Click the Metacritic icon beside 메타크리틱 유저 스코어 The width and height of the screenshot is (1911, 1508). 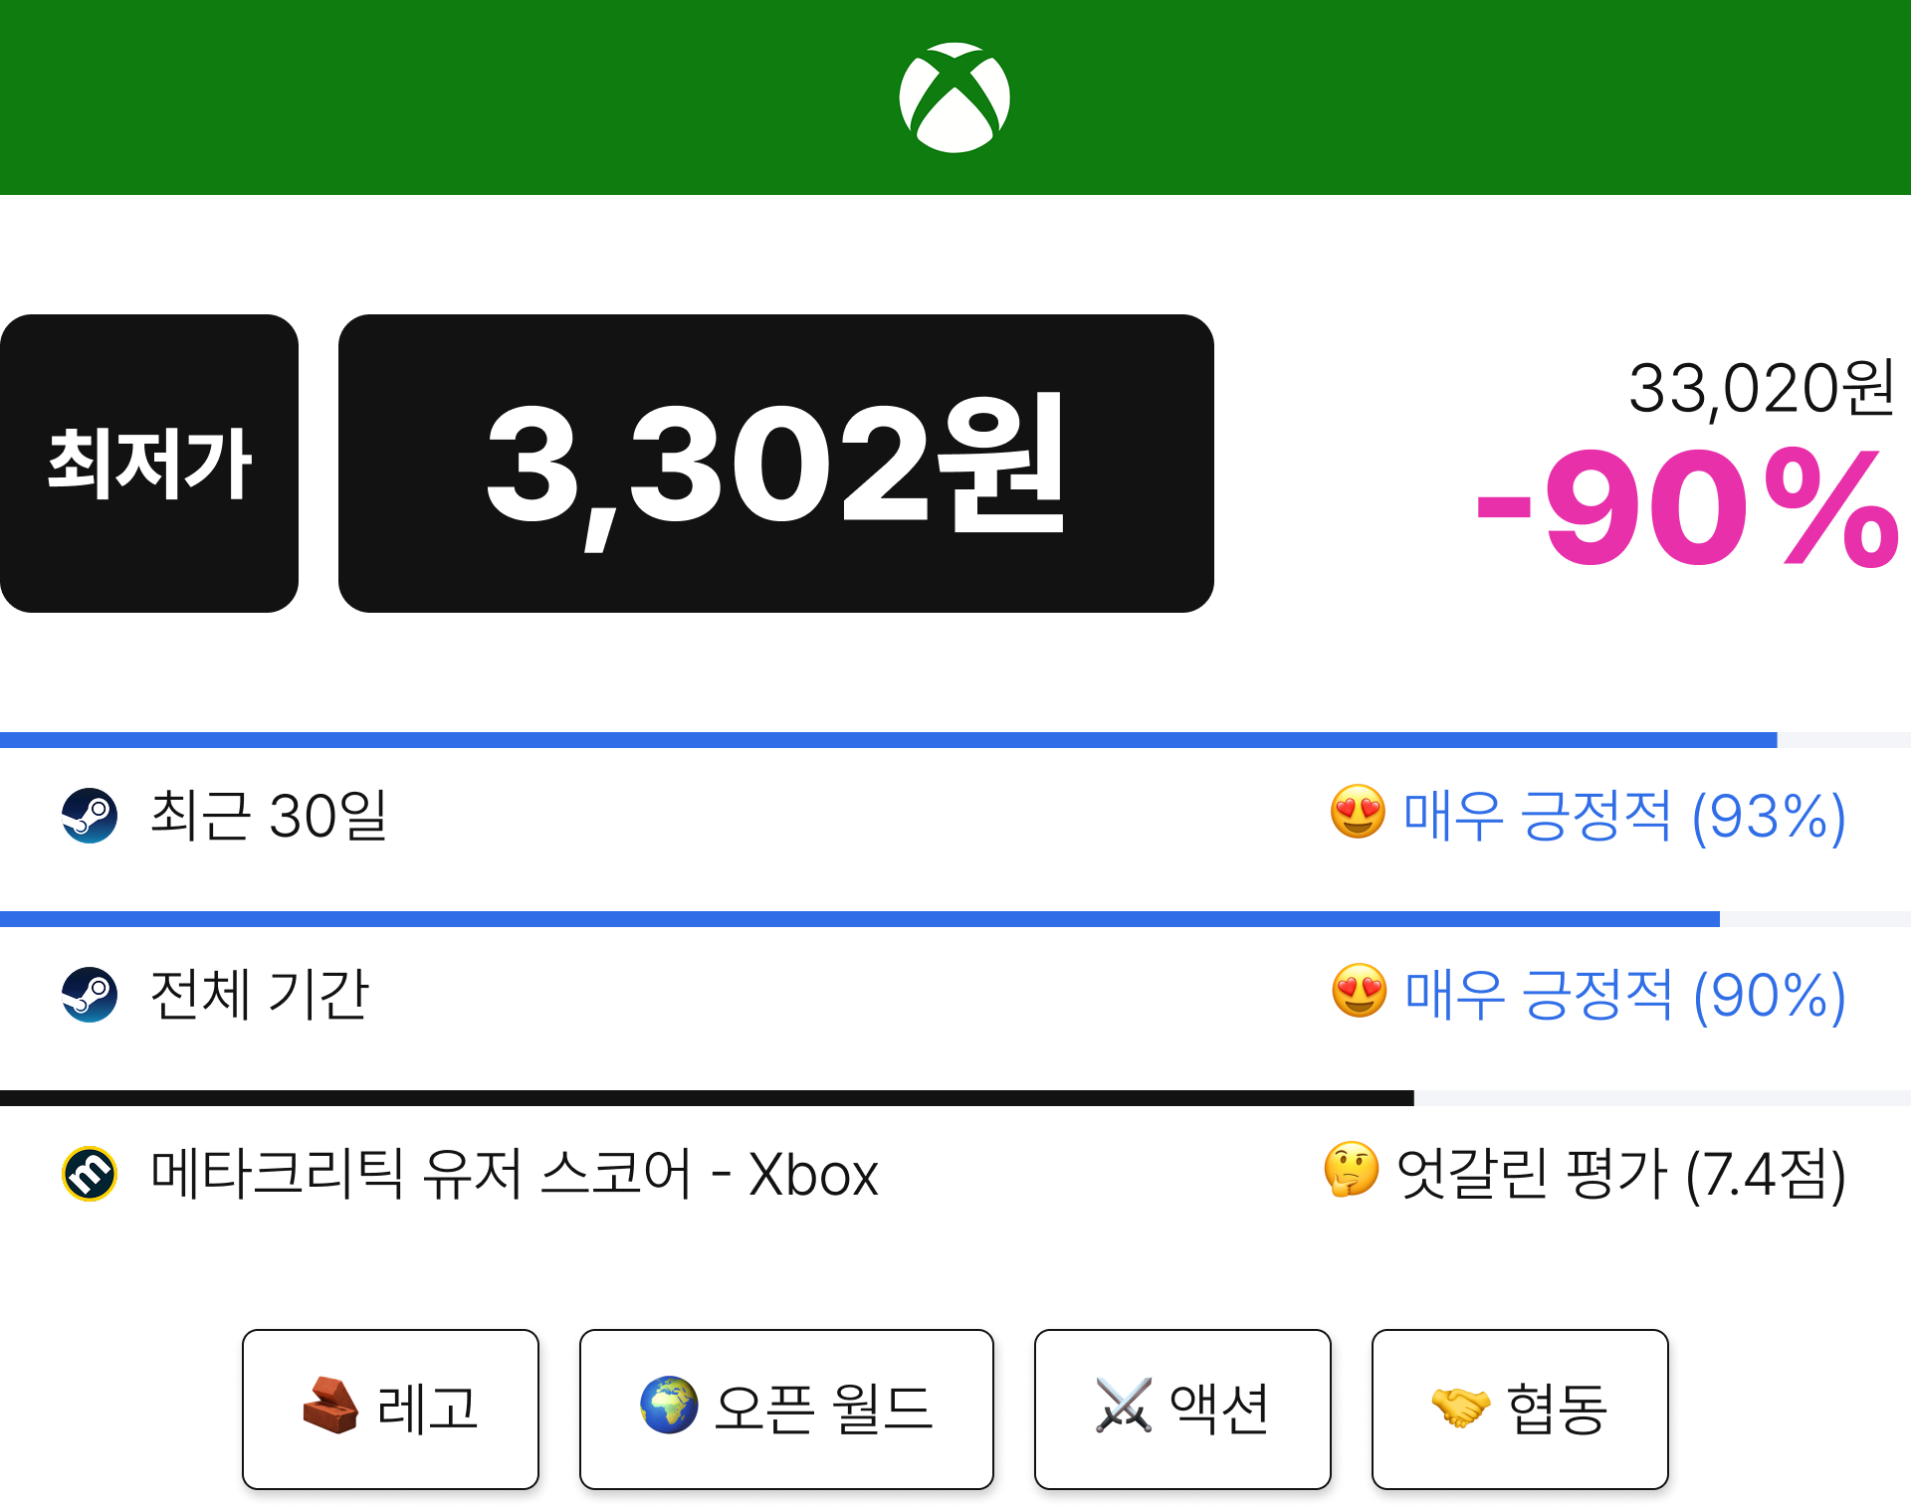(x=90, y=1174)
